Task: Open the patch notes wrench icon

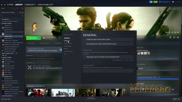Action: tap(30, 67)
